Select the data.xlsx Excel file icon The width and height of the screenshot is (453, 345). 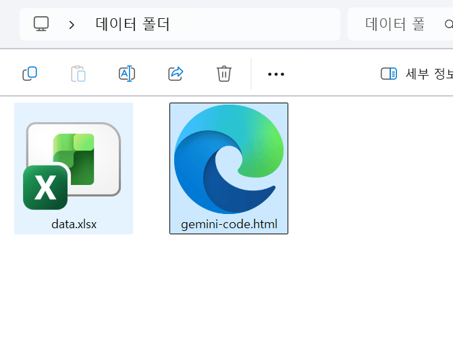click(x=72, y=166)
